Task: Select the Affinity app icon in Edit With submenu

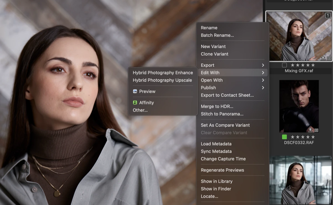Action: coord(135,102)
